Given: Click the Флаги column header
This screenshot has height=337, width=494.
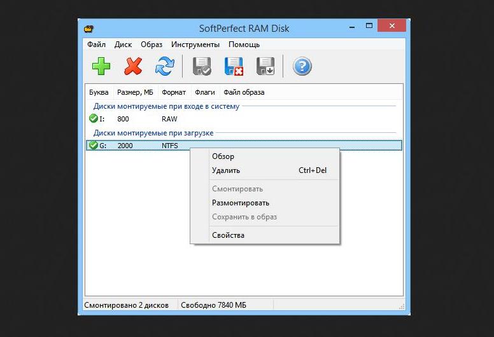Looking at the screenshot, I should (x=205, y=92).
